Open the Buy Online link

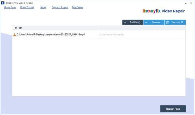tap(77, 7)
